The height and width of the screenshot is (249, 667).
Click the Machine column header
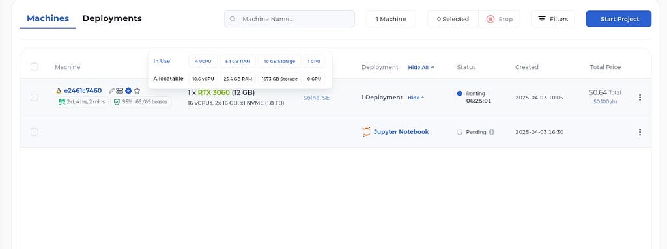(x=67, y=67)
